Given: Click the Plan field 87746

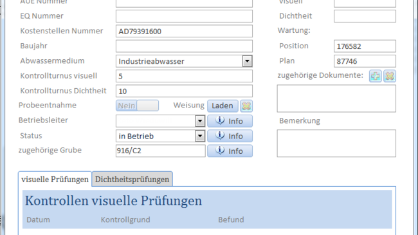Looking at the screenshot, I should (x=365, y=61).
